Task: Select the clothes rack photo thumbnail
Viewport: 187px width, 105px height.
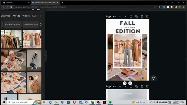Action: point(11,39)
